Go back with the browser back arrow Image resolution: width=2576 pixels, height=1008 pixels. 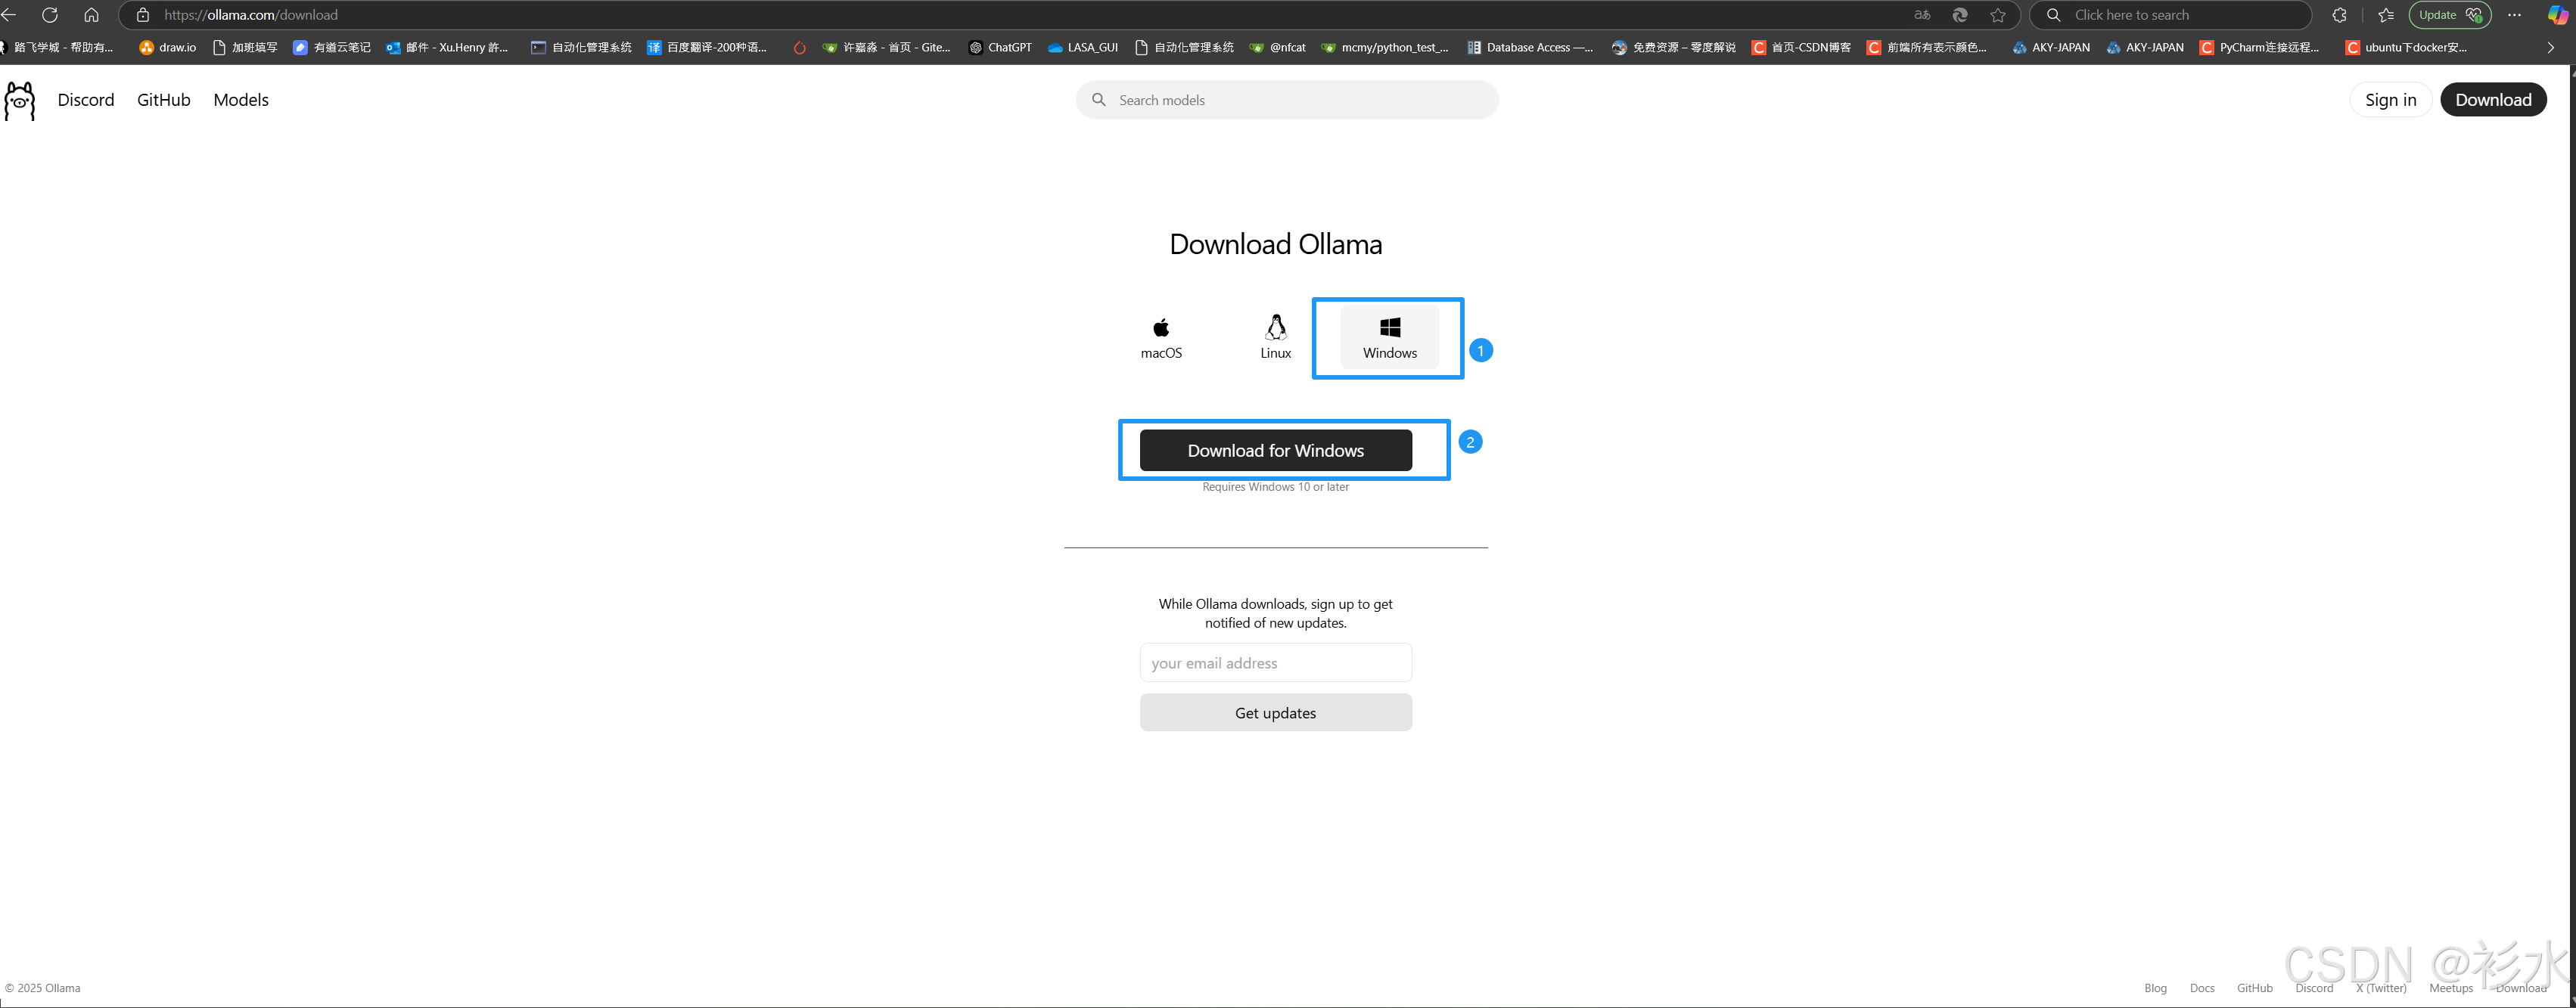pyautogui.click(x=9, y=15)
